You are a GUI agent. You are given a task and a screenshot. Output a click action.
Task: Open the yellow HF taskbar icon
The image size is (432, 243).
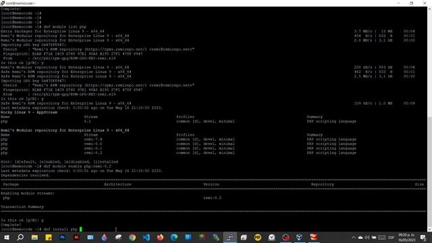pos(258,237)
